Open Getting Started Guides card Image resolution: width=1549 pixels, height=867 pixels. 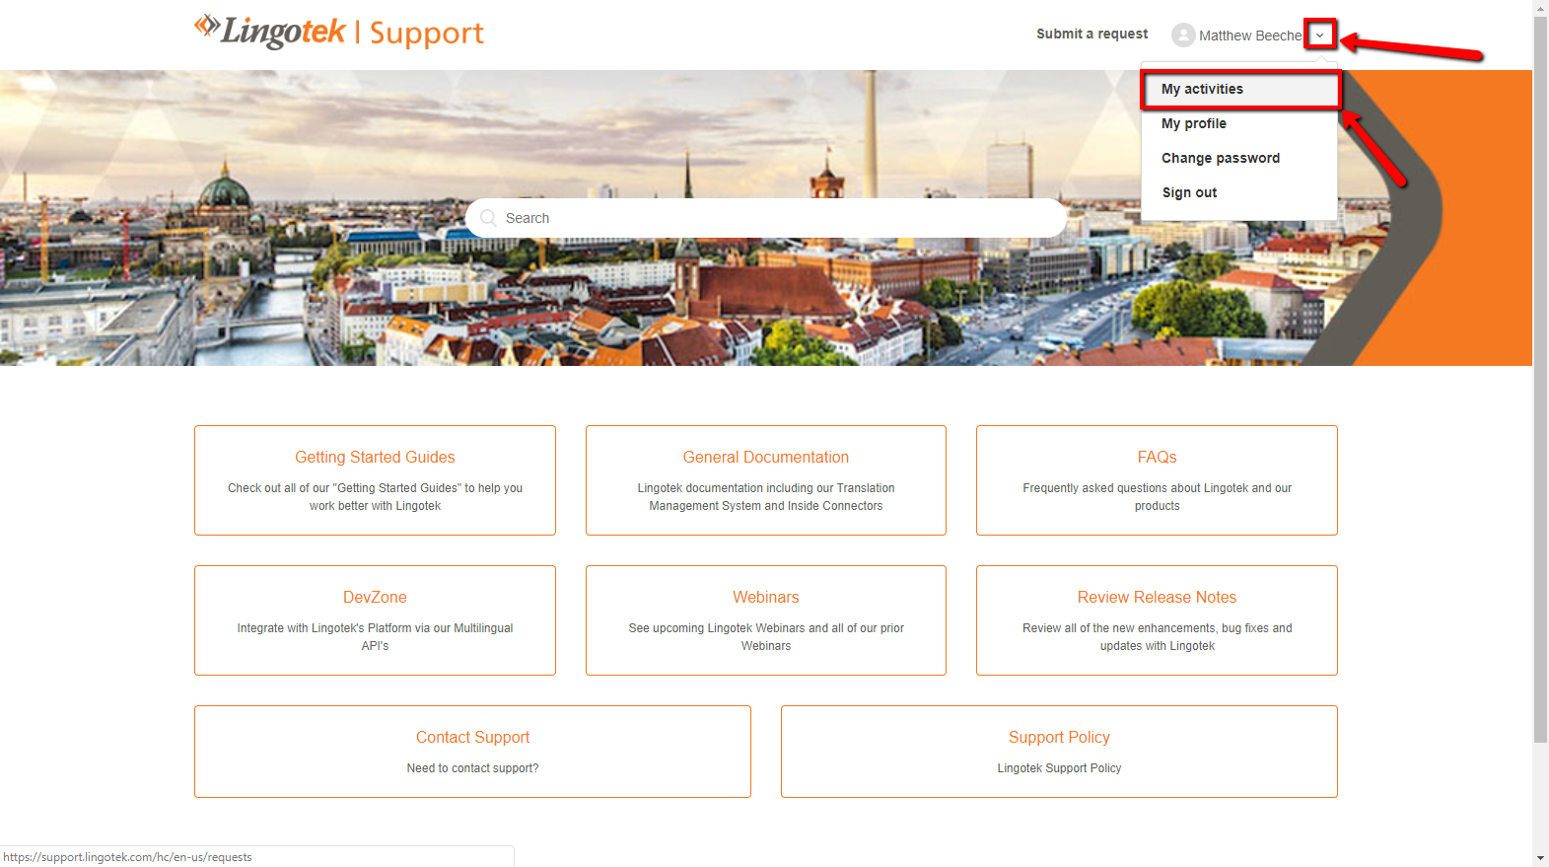click(x=375, y=480)
